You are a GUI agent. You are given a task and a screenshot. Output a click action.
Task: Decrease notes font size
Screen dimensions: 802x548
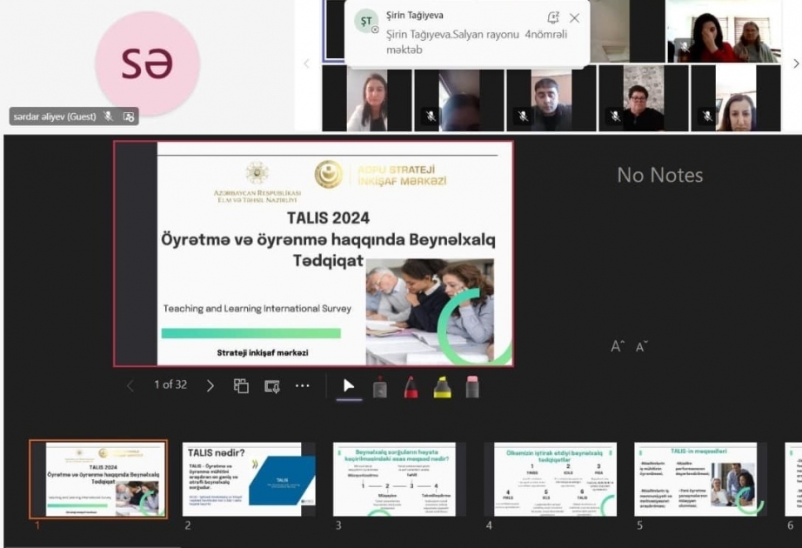(641, 346)
